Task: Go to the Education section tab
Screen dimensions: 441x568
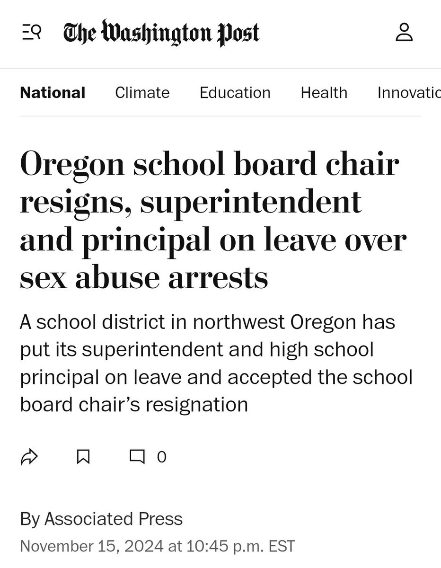Action: (x=235, y=92)
